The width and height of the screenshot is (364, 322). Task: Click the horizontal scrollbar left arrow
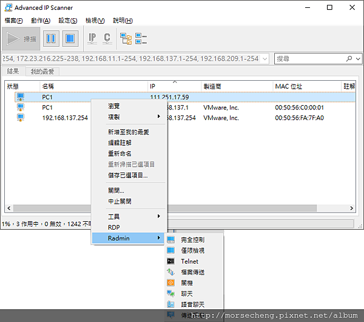click(x=9, y=208)
